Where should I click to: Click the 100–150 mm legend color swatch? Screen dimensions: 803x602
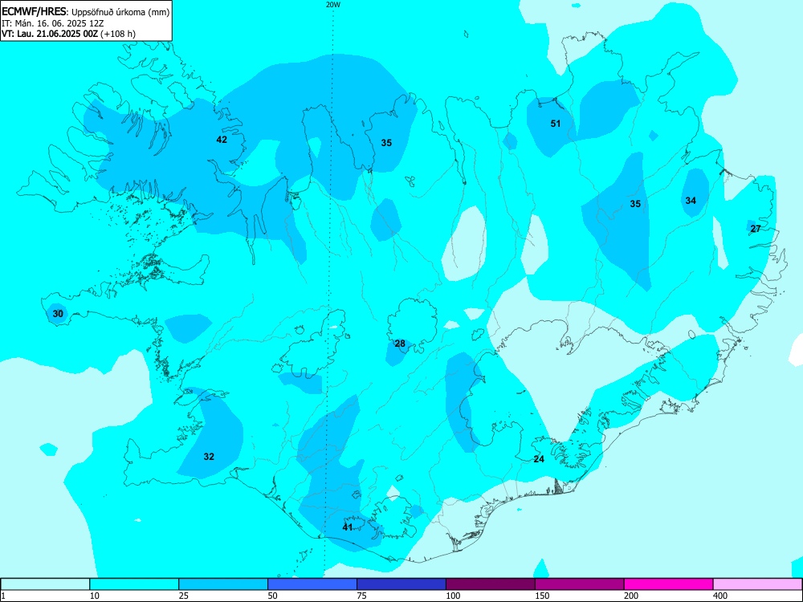pyautogui.click(x=491, y=584)
